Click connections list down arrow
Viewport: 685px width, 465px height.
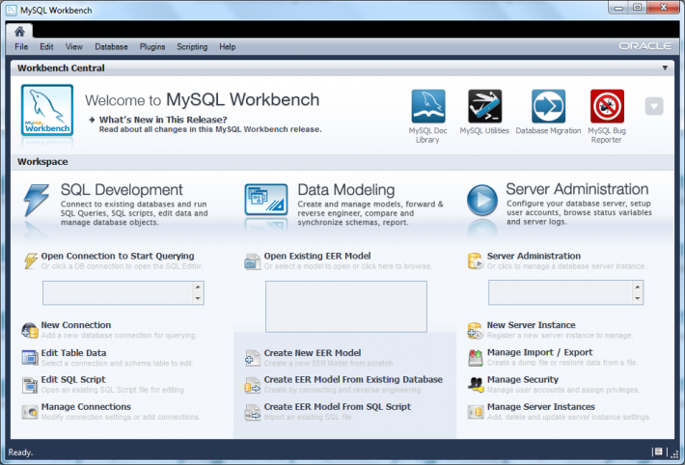point(198,298)
